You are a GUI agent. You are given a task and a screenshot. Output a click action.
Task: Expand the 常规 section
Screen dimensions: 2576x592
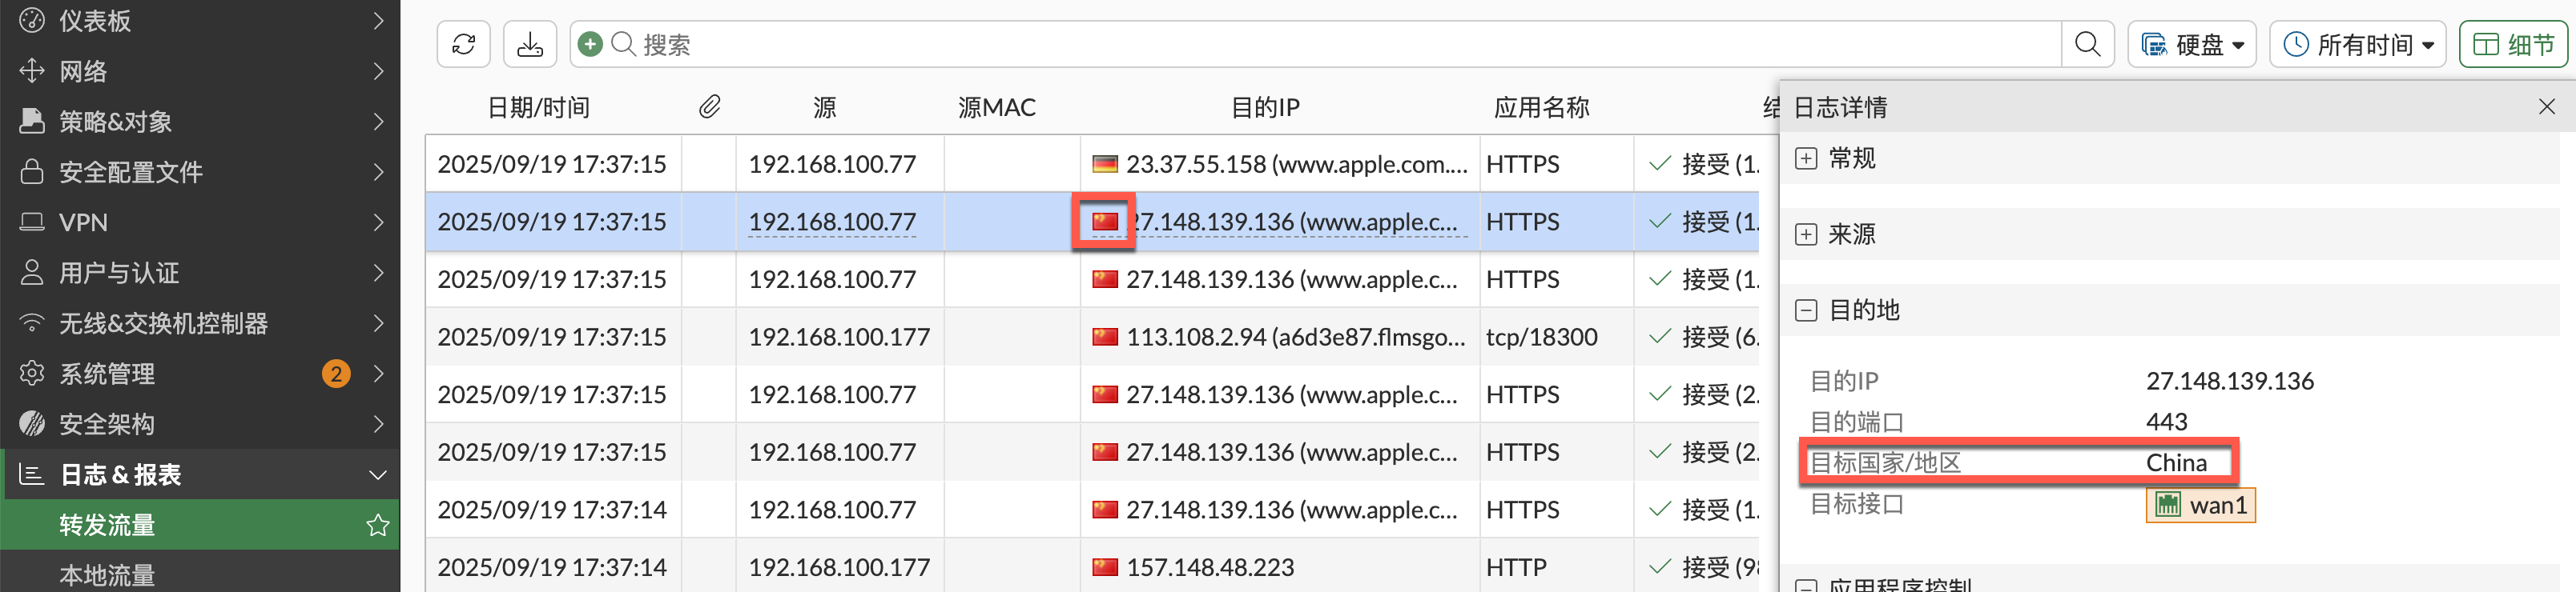[x=1805, y=158]
